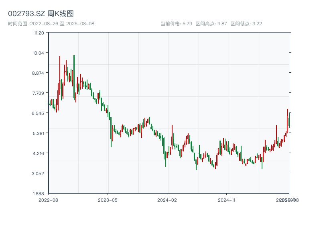The height and width of the screenshot is (241, 321).
Task: Click y-axis value 11.20
Action: pyautogui.click(x=39, y=33)
